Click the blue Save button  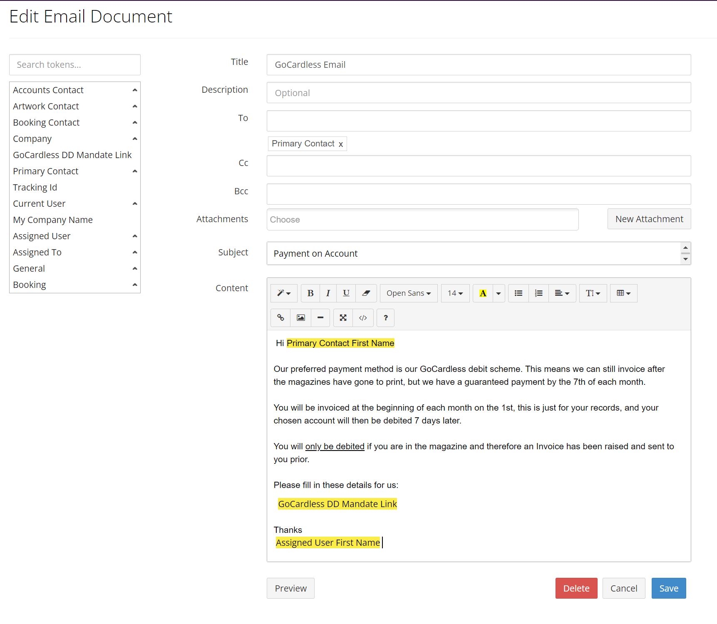point(669,588)
